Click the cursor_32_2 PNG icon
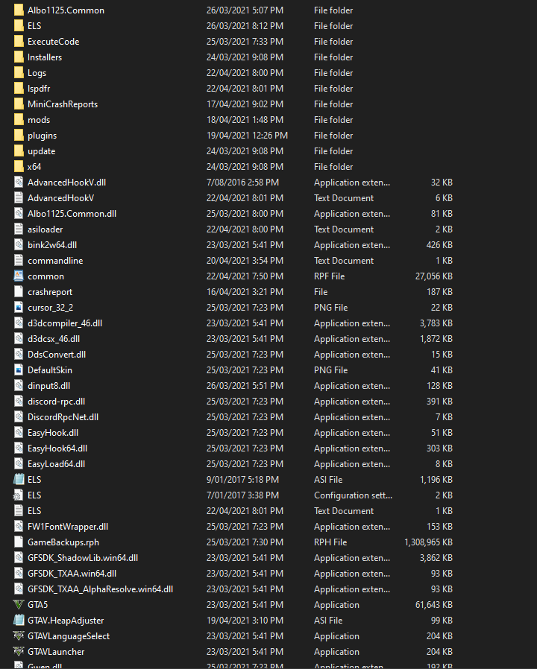Viewport: 537px width, 669px height. (x=19, y=308)
